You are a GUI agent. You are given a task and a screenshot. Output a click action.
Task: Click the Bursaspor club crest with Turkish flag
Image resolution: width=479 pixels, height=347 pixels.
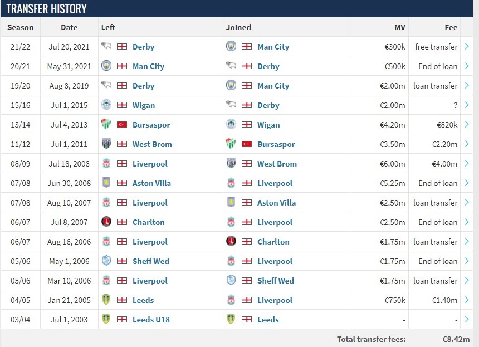[x=107, y=125]
